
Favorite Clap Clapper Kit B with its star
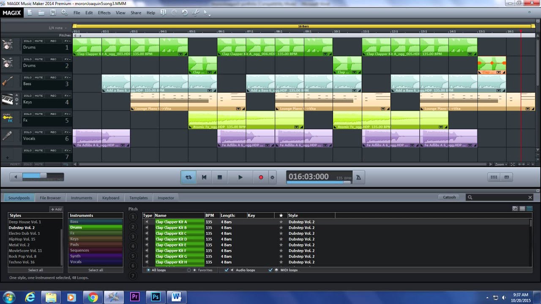point(281,228)
